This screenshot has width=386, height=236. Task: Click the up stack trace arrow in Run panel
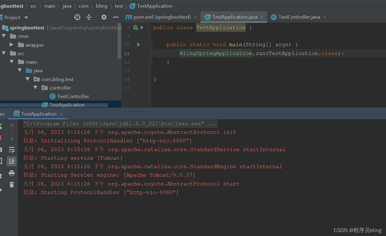pos(12,126)
